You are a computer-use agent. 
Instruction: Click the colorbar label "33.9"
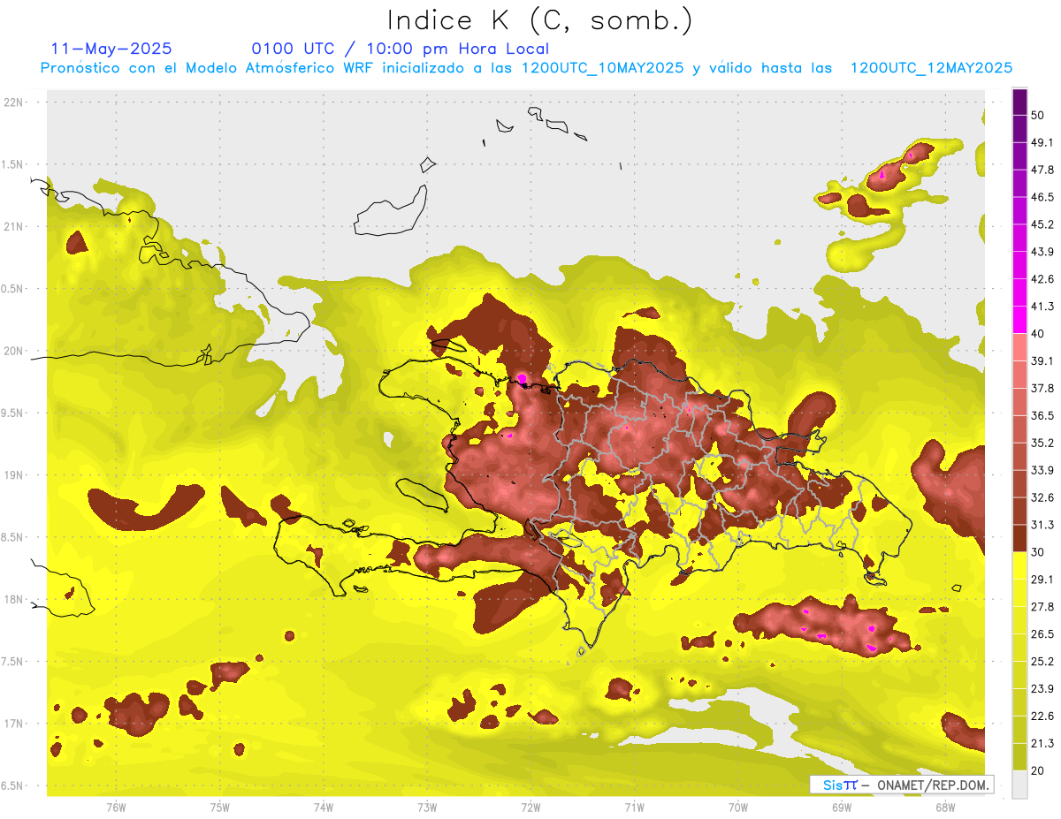1042,470
